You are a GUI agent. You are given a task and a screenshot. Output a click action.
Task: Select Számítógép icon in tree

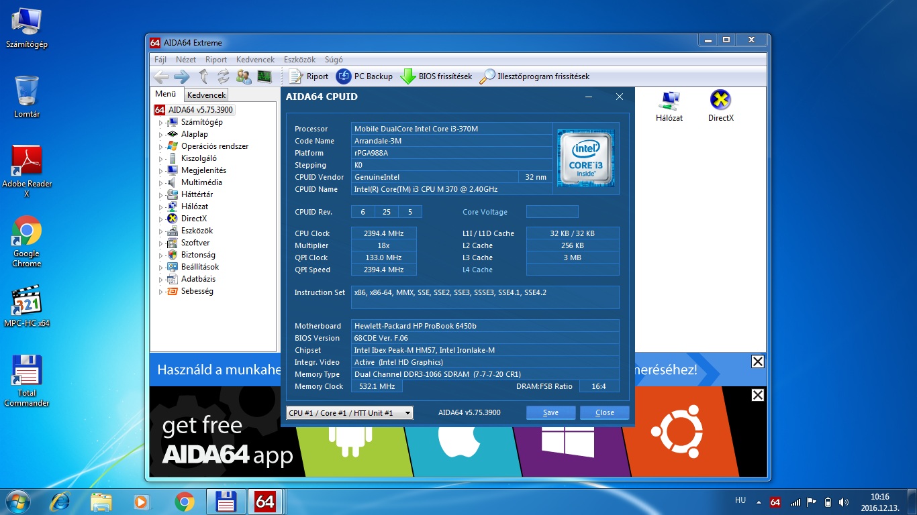coord(173,122)
